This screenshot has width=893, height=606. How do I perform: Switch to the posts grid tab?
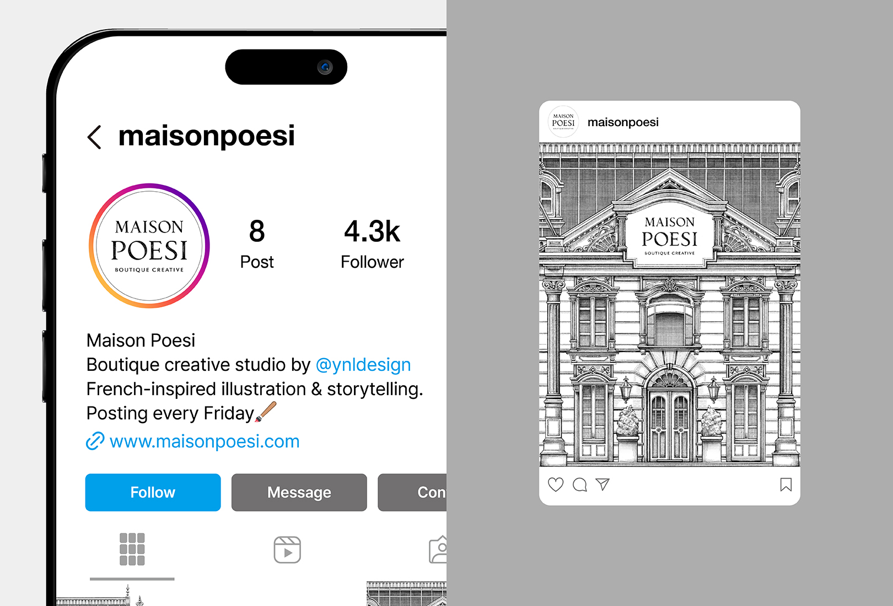coord(132,549)
